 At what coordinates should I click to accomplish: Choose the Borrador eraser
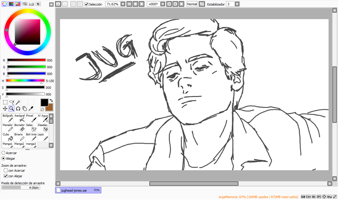19,127
